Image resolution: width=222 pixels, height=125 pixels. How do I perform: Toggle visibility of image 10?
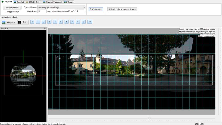90,22
